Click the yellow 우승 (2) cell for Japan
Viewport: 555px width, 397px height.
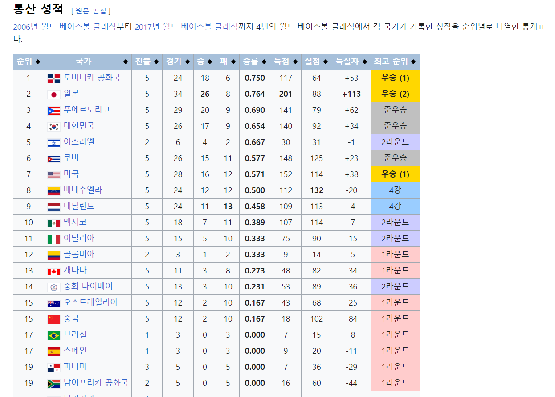(395, 94)
